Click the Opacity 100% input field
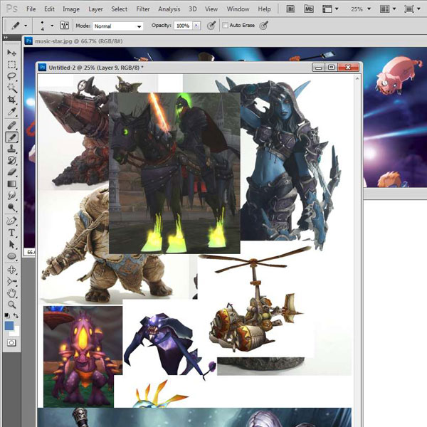Image resolution: width=427 pixels, height=427 pixels. [183, 26]
